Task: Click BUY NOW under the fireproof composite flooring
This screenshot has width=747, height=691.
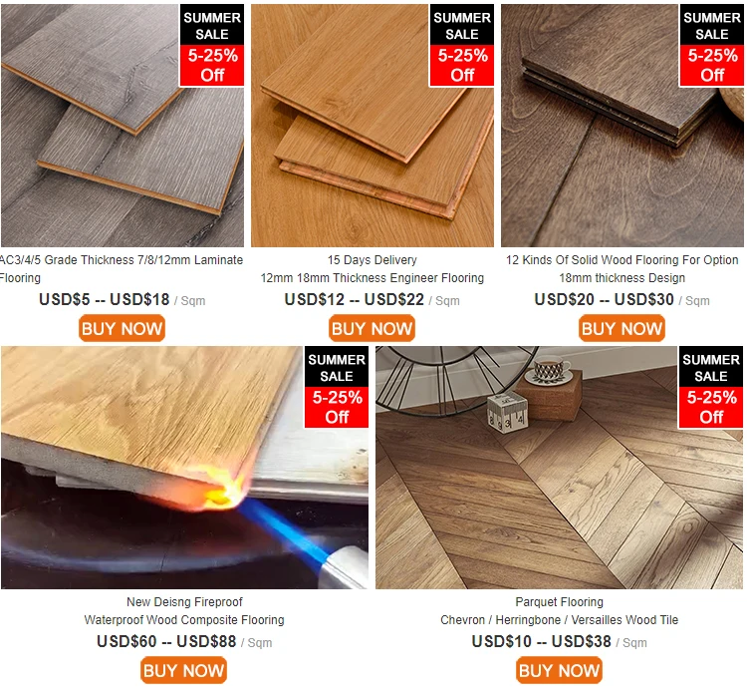Action: point(183,670)
